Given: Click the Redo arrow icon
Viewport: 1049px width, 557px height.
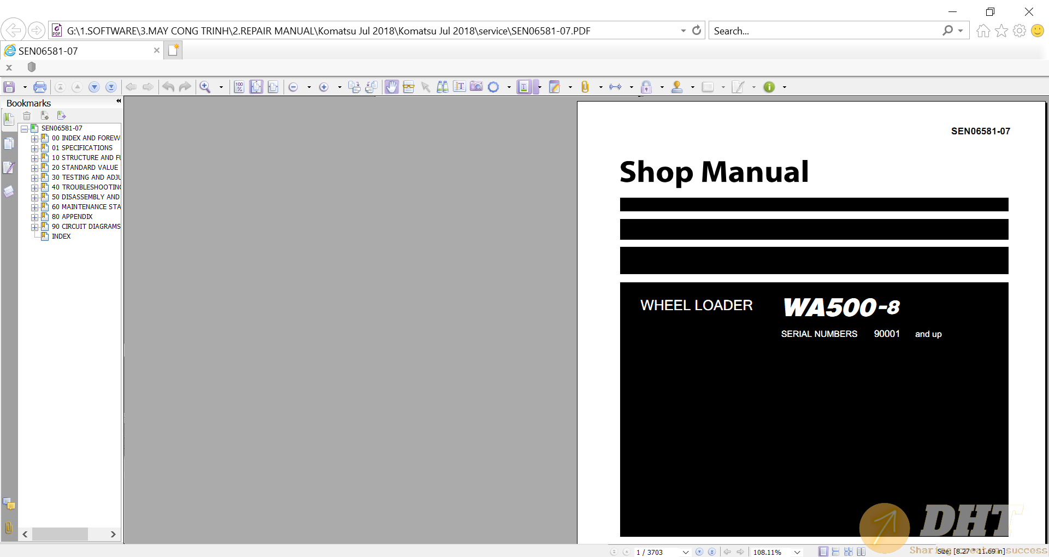Looking at the screenshot, I should point(185,87).
